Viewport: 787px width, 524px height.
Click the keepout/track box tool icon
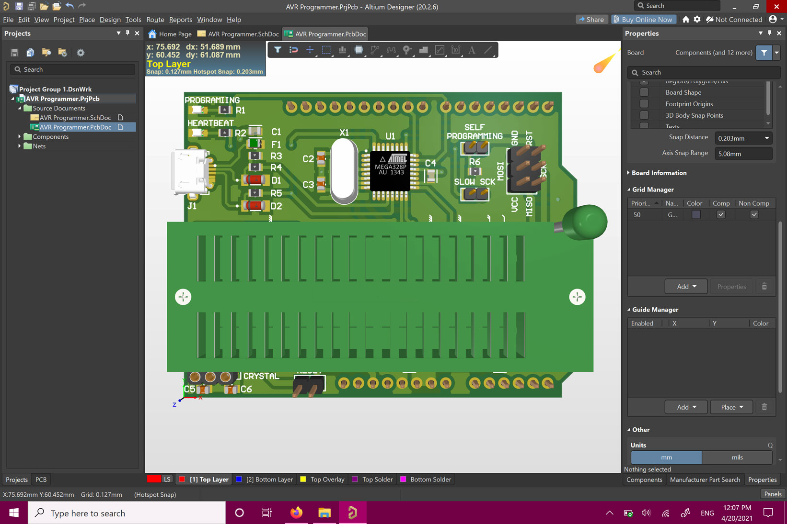pos(440,50)
